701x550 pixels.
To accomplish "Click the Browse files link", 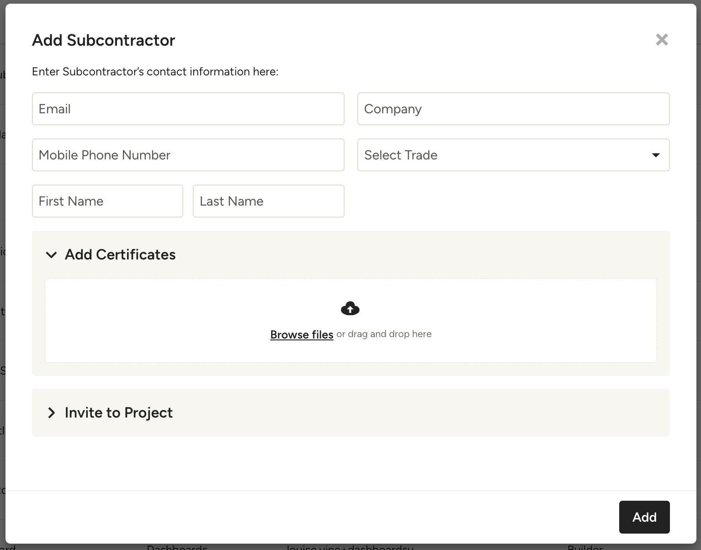I will (302, 334).
